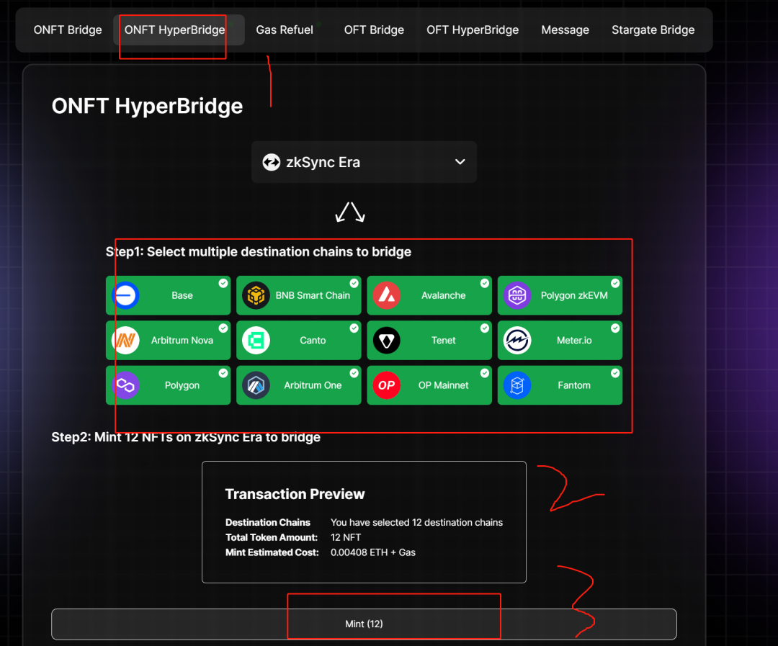Click the Canto green logo icon
The width and height of the screenshot is (778, 646).
pyautogui.click(x=256, y=341)
